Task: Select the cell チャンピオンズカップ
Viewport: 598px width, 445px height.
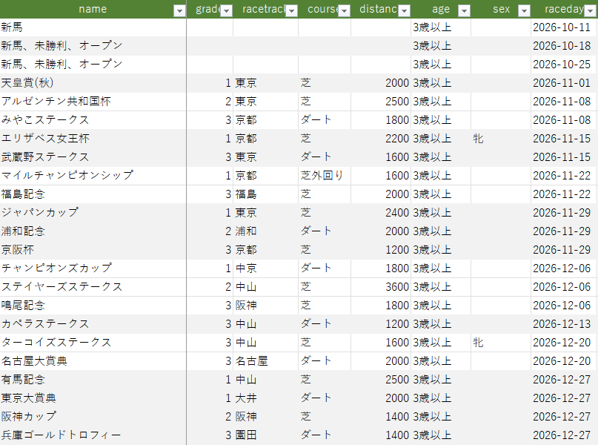Action: click(93, 268)
